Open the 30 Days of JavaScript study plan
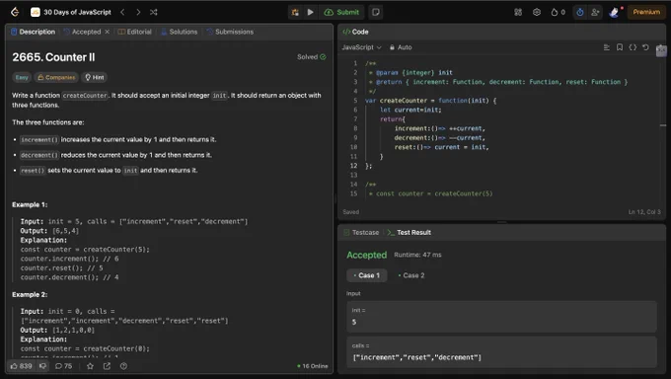Viewport: 671px width, 379px height. [71, 12]
